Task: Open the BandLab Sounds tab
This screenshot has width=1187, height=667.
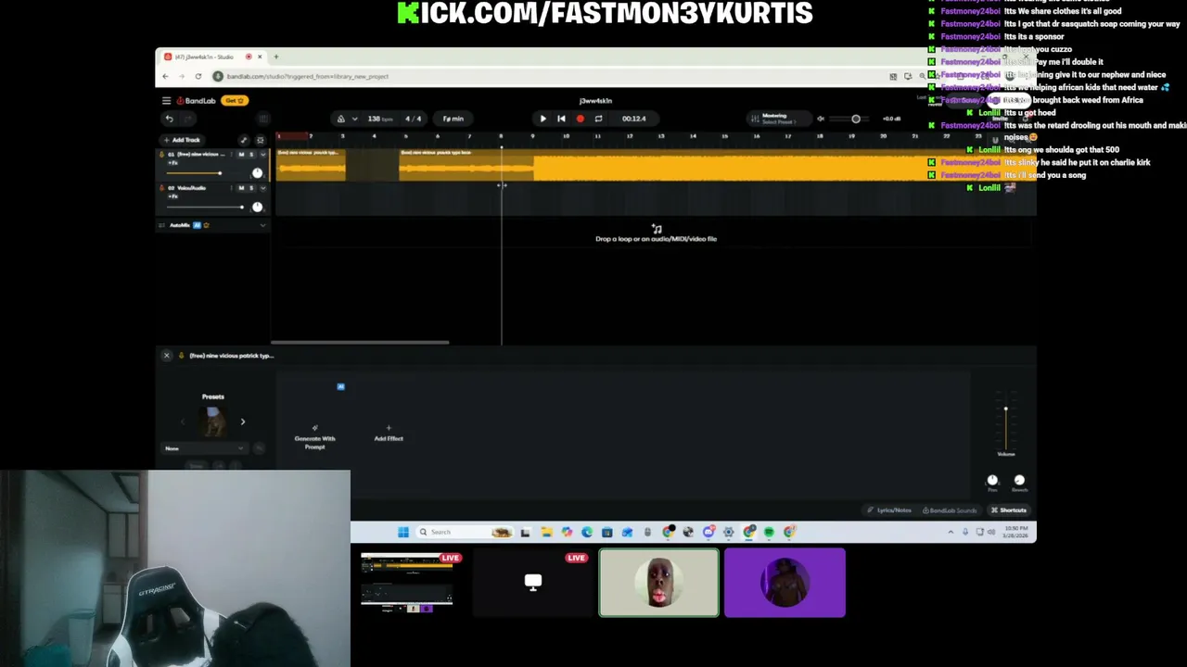Action: [x=950, y=510]
